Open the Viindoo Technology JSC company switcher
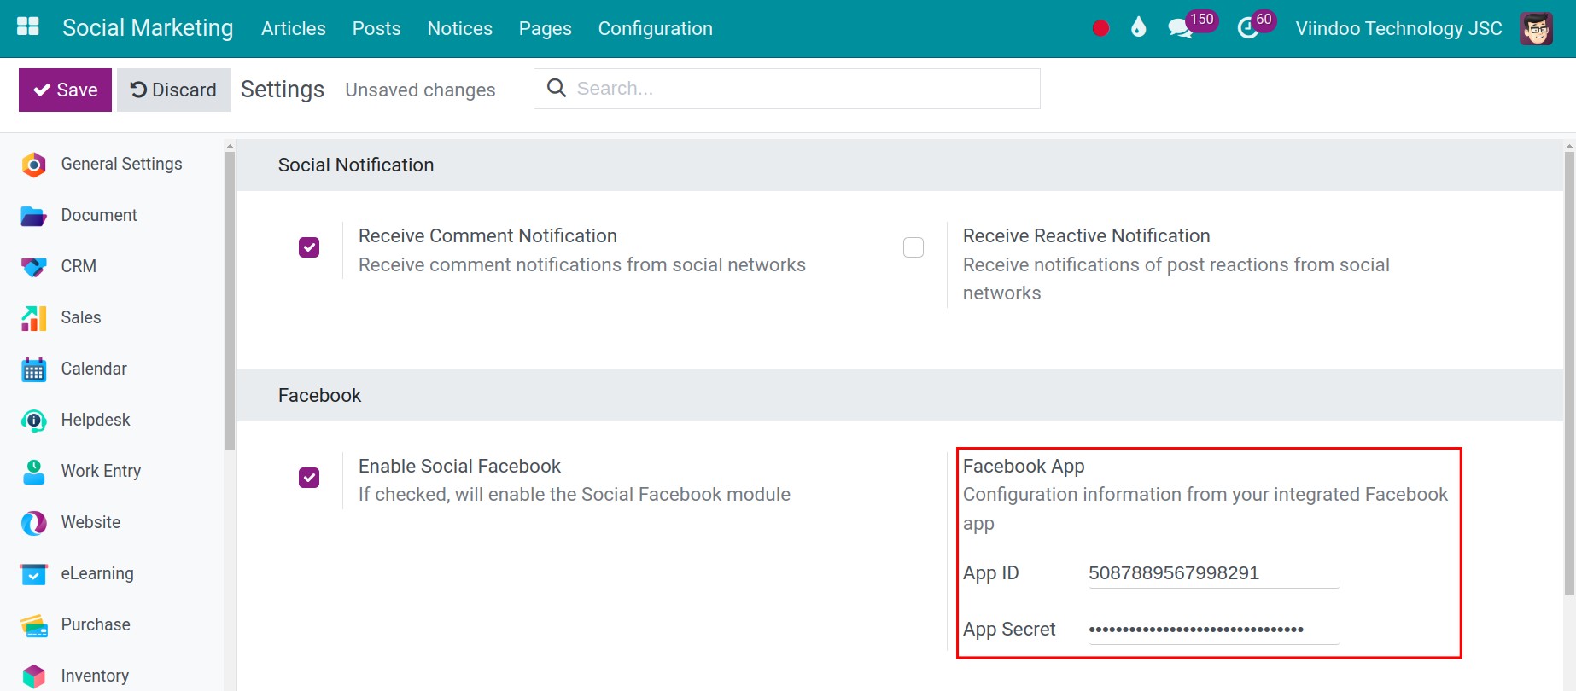 point(1398,28)
